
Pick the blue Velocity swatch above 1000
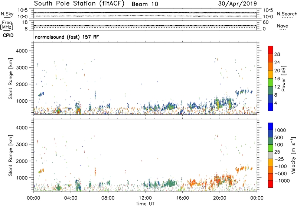coord(271,126)
